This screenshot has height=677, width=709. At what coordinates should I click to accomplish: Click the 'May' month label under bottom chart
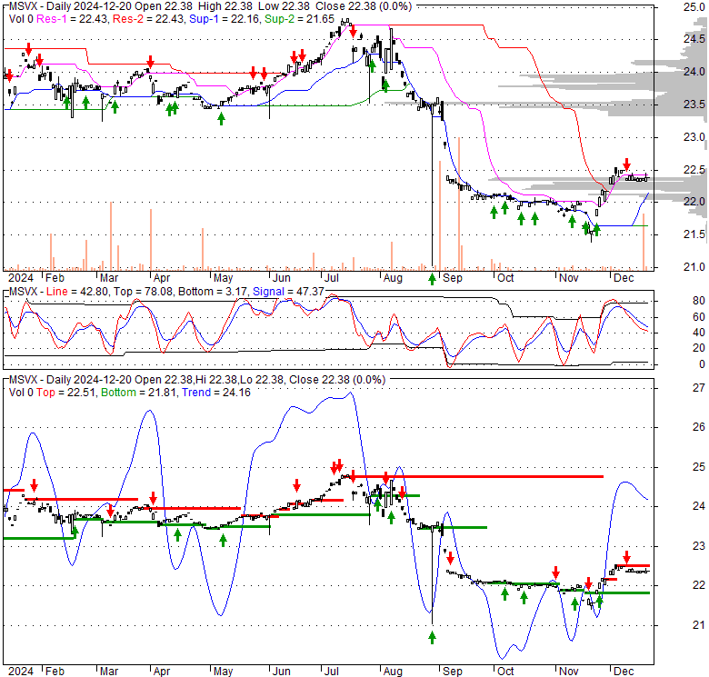pyautogui.click(x=223, y=672)
